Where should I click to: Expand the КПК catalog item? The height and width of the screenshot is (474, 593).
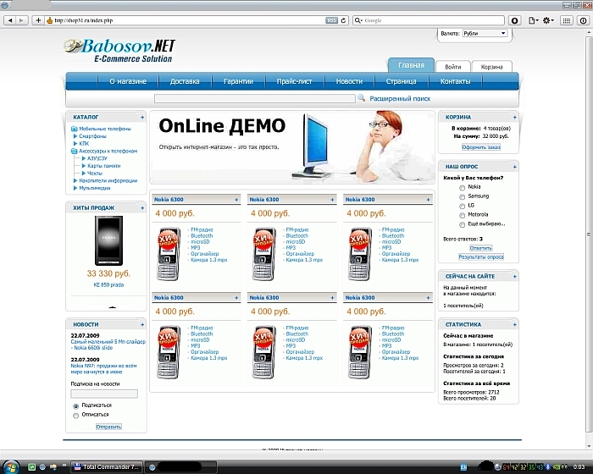pos(75,144)
